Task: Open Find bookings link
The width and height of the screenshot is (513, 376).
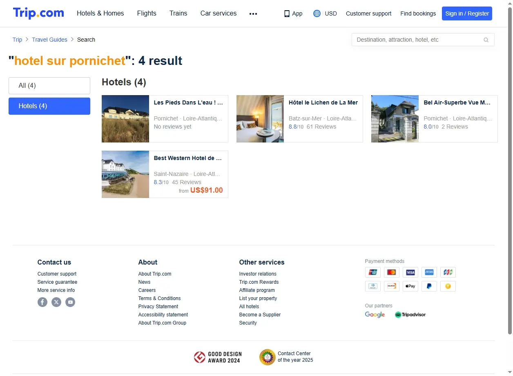Action: [x=418, y=13]
